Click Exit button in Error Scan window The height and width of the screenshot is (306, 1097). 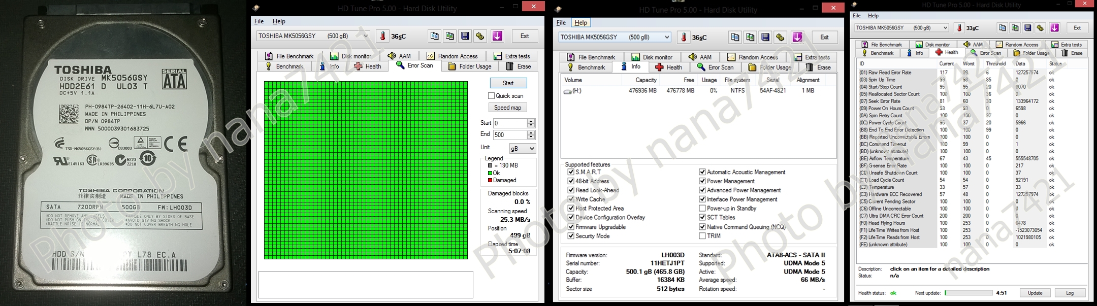[525, 36]
